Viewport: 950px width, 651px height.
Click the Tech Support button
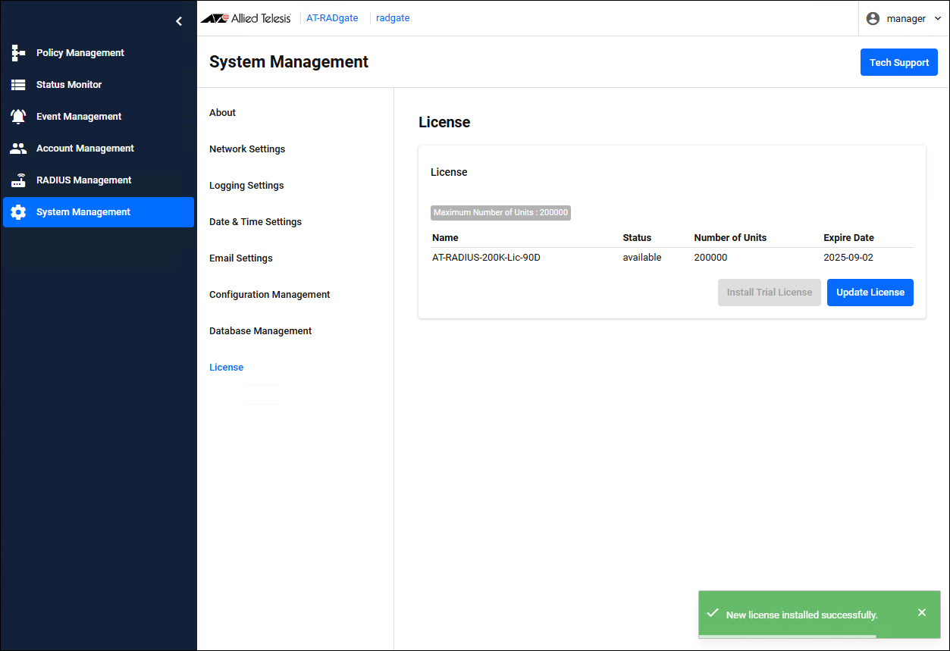pos(898,62)
